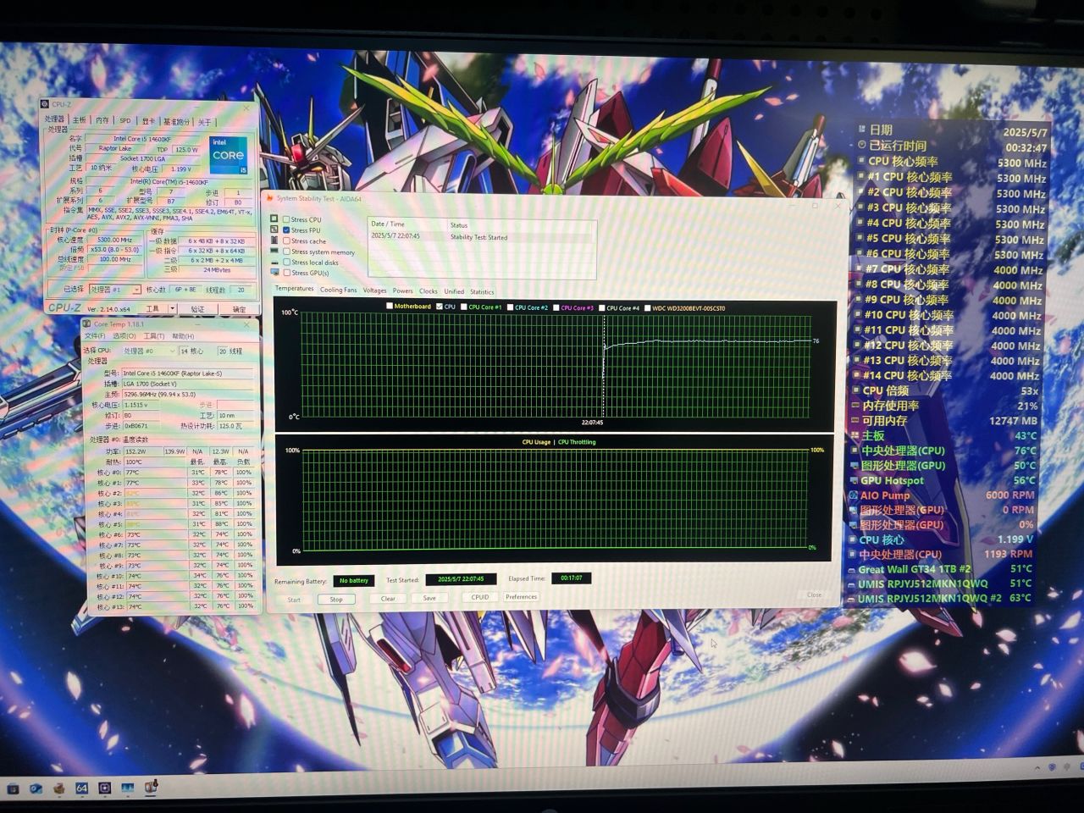Click the Stress system memory icon

(274, 252)
